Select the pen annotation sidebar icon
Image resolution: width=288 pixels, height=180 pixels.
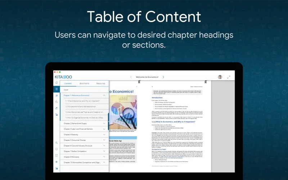pyautogui.click(x=57, y=108)
